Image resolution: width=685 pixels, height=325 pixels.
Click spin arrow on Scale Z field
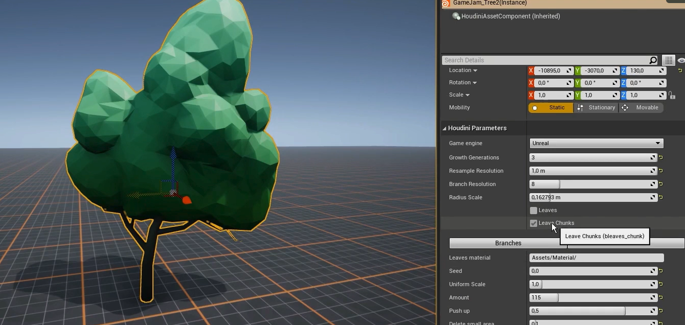click(661, 95)
